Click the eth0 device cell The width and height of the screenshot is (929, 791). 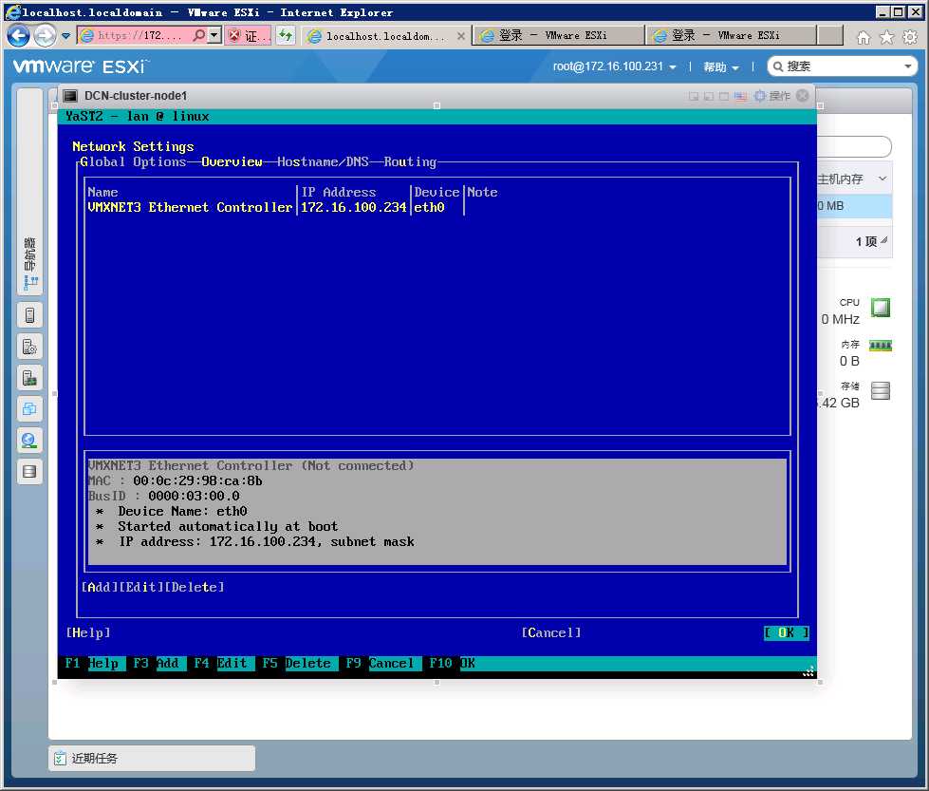pos(430,208)
